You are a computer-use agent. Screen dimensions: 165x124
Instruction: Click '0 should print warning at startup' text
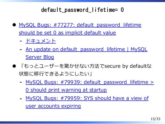tap(66, 90)
